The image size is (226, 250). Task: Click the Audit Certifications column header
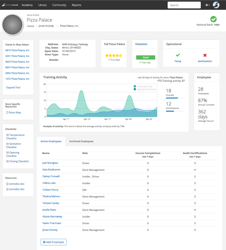[x=195, y=155]
